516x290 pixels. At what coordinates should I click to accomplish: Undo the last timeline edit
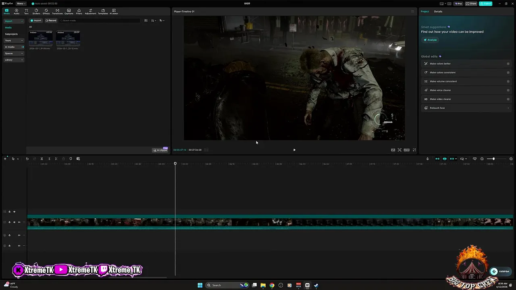[27, 159]
